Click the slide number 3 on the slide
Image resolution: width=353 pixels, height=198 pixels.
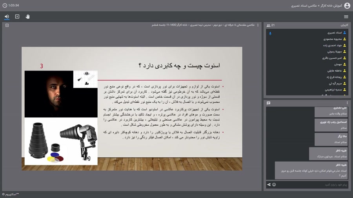tap(42, 66)
